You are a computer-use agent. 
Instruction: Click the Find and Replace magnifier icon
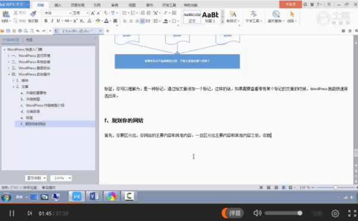276,14
